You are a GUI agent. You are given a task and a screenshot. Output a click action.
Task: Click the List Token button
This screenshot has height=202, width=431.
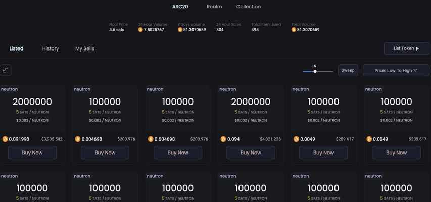407,48
